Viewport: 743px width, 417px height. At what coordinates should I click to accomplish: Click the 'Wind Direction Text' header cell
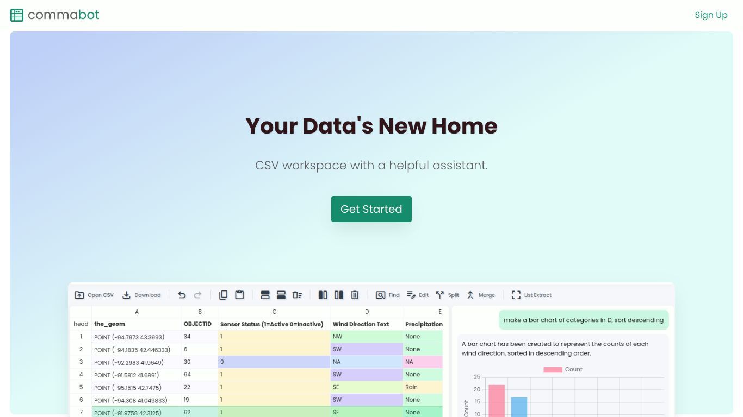tap(367, 324)
